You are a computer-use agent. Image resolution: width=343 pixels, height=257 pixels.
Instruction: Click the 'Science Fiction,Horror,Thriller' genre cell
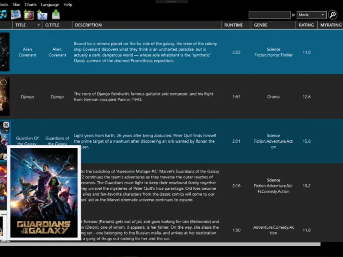point(274,52)
